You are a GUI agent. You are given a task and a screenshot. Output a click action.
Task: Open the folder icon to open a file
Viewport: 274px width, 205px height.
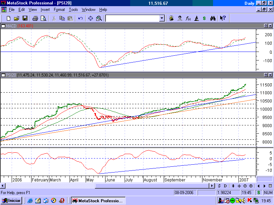point(17,18)
